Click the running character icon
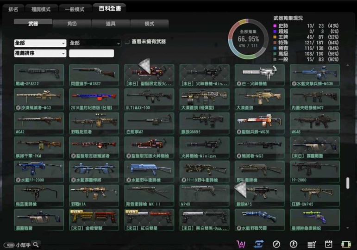 tap(294, 244)
